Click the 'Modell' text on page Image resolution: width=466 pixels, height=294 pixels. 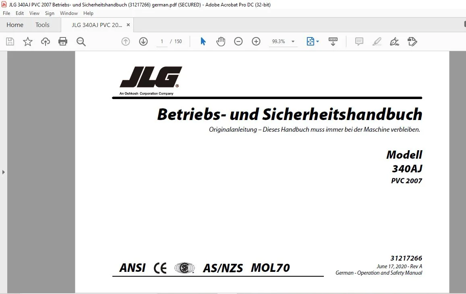[404, 155]
